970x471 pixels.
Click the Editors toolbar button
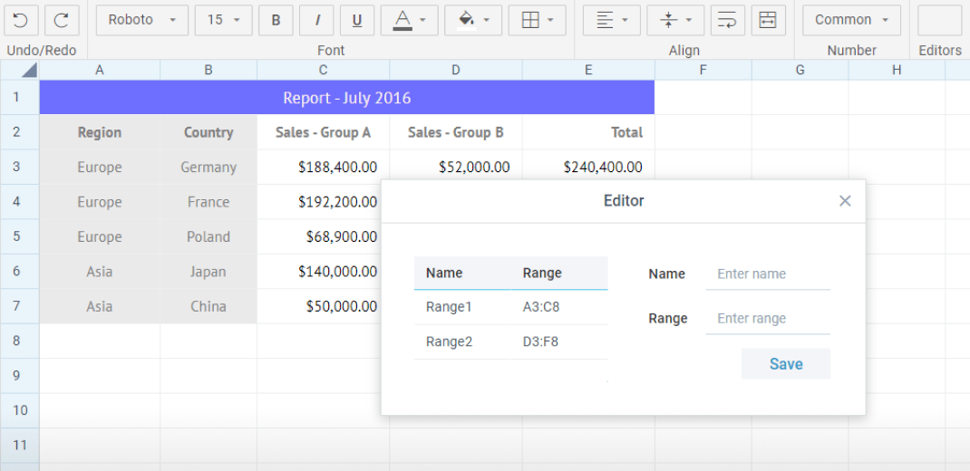point(940,21)
